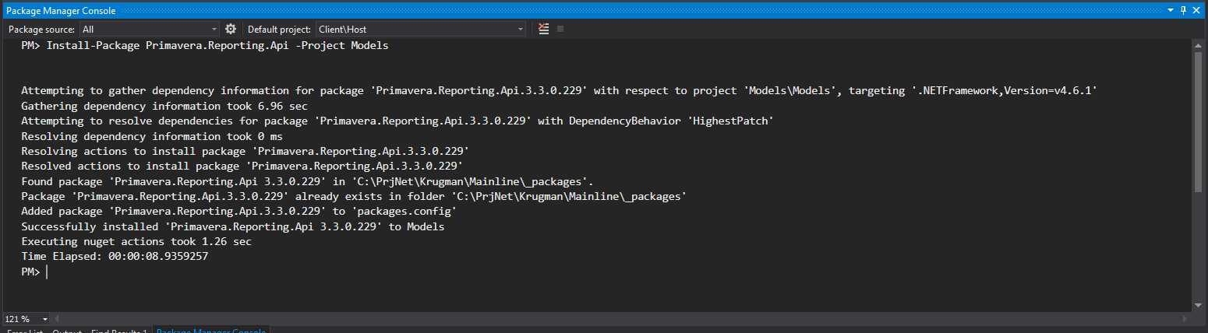Click the 'Package source:' label
1208x333 pixels.
41,29
